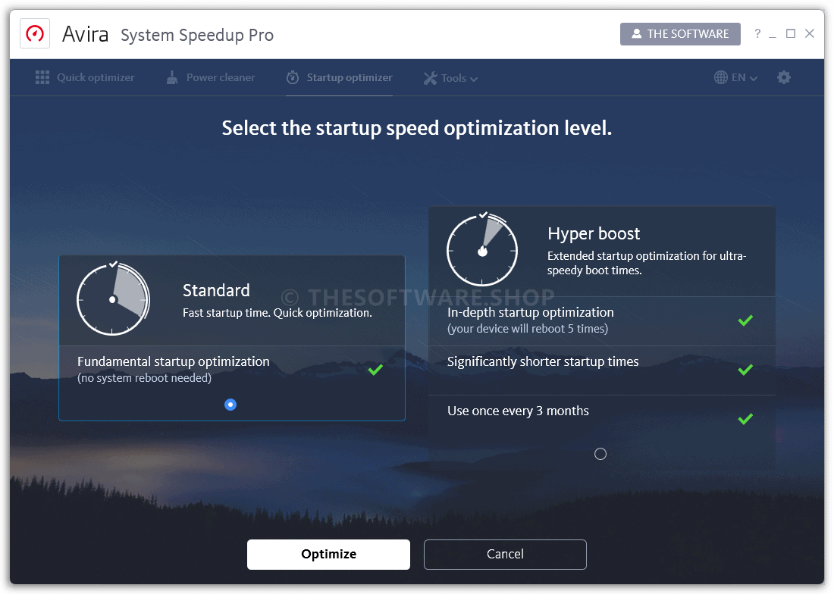Image resolution: width=834 pixels, height=594 pixels.
Task: Click the In-depth startup optimization checkmark
Action: 745,320
